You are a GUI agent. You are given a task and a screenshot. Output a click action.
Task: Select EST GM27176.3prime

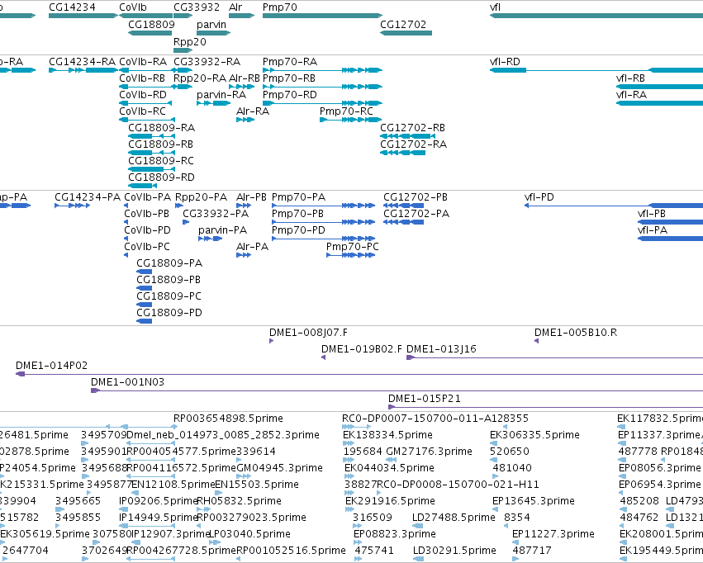(x=391, y=460)
